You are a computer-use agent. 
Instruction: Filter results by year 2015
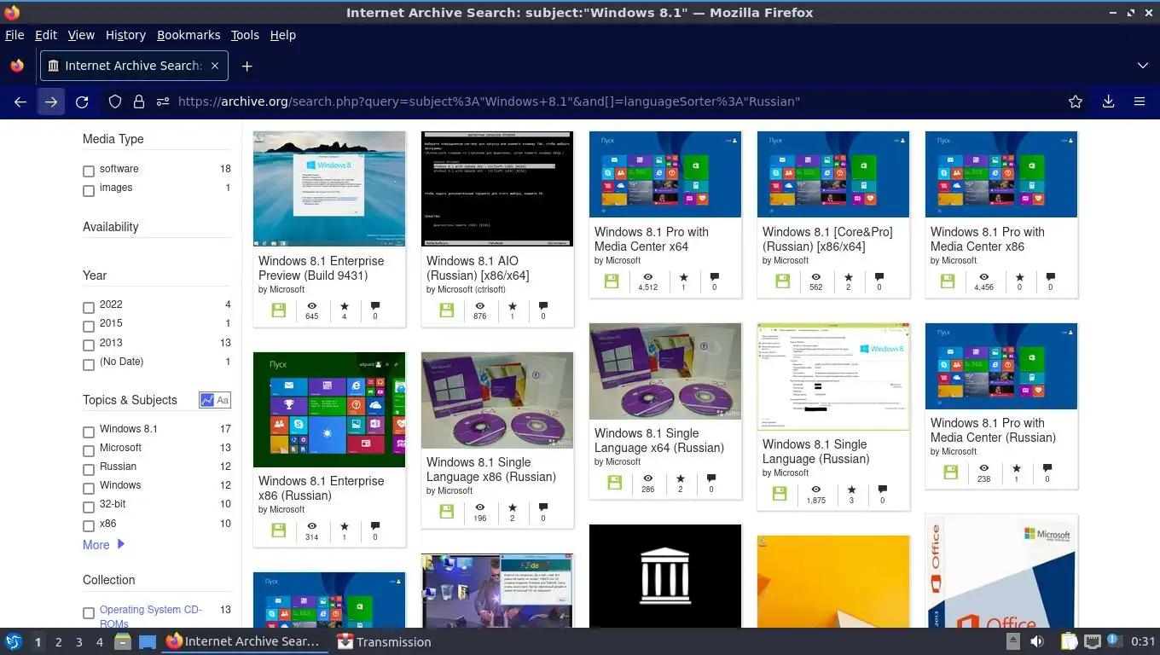coord(88,325)
